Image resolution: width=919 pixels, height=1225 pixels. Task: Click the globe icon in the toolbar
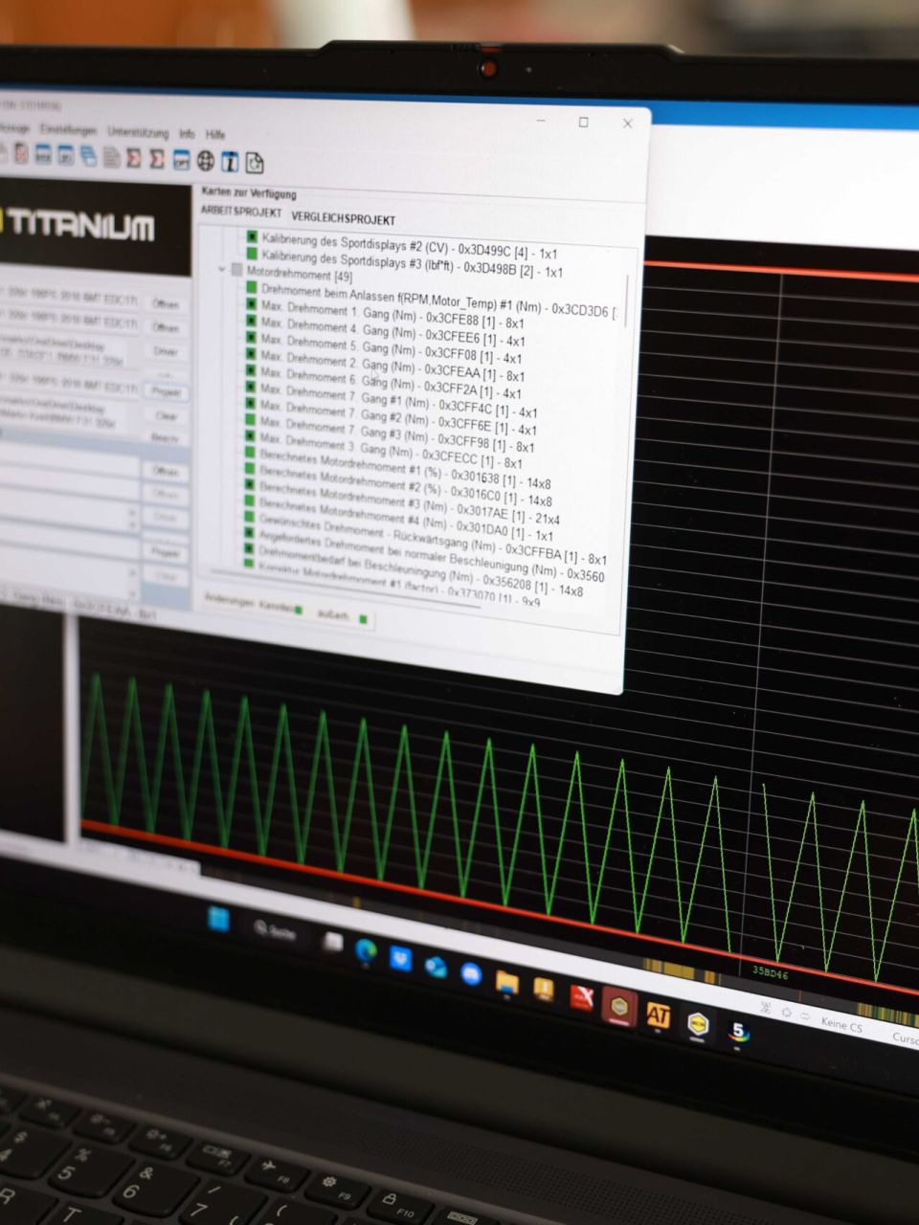[x=206, y=161]
